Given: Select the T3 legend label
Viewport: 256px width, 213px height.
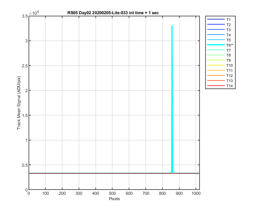Looking at the screenshot, I should point(228,30).
